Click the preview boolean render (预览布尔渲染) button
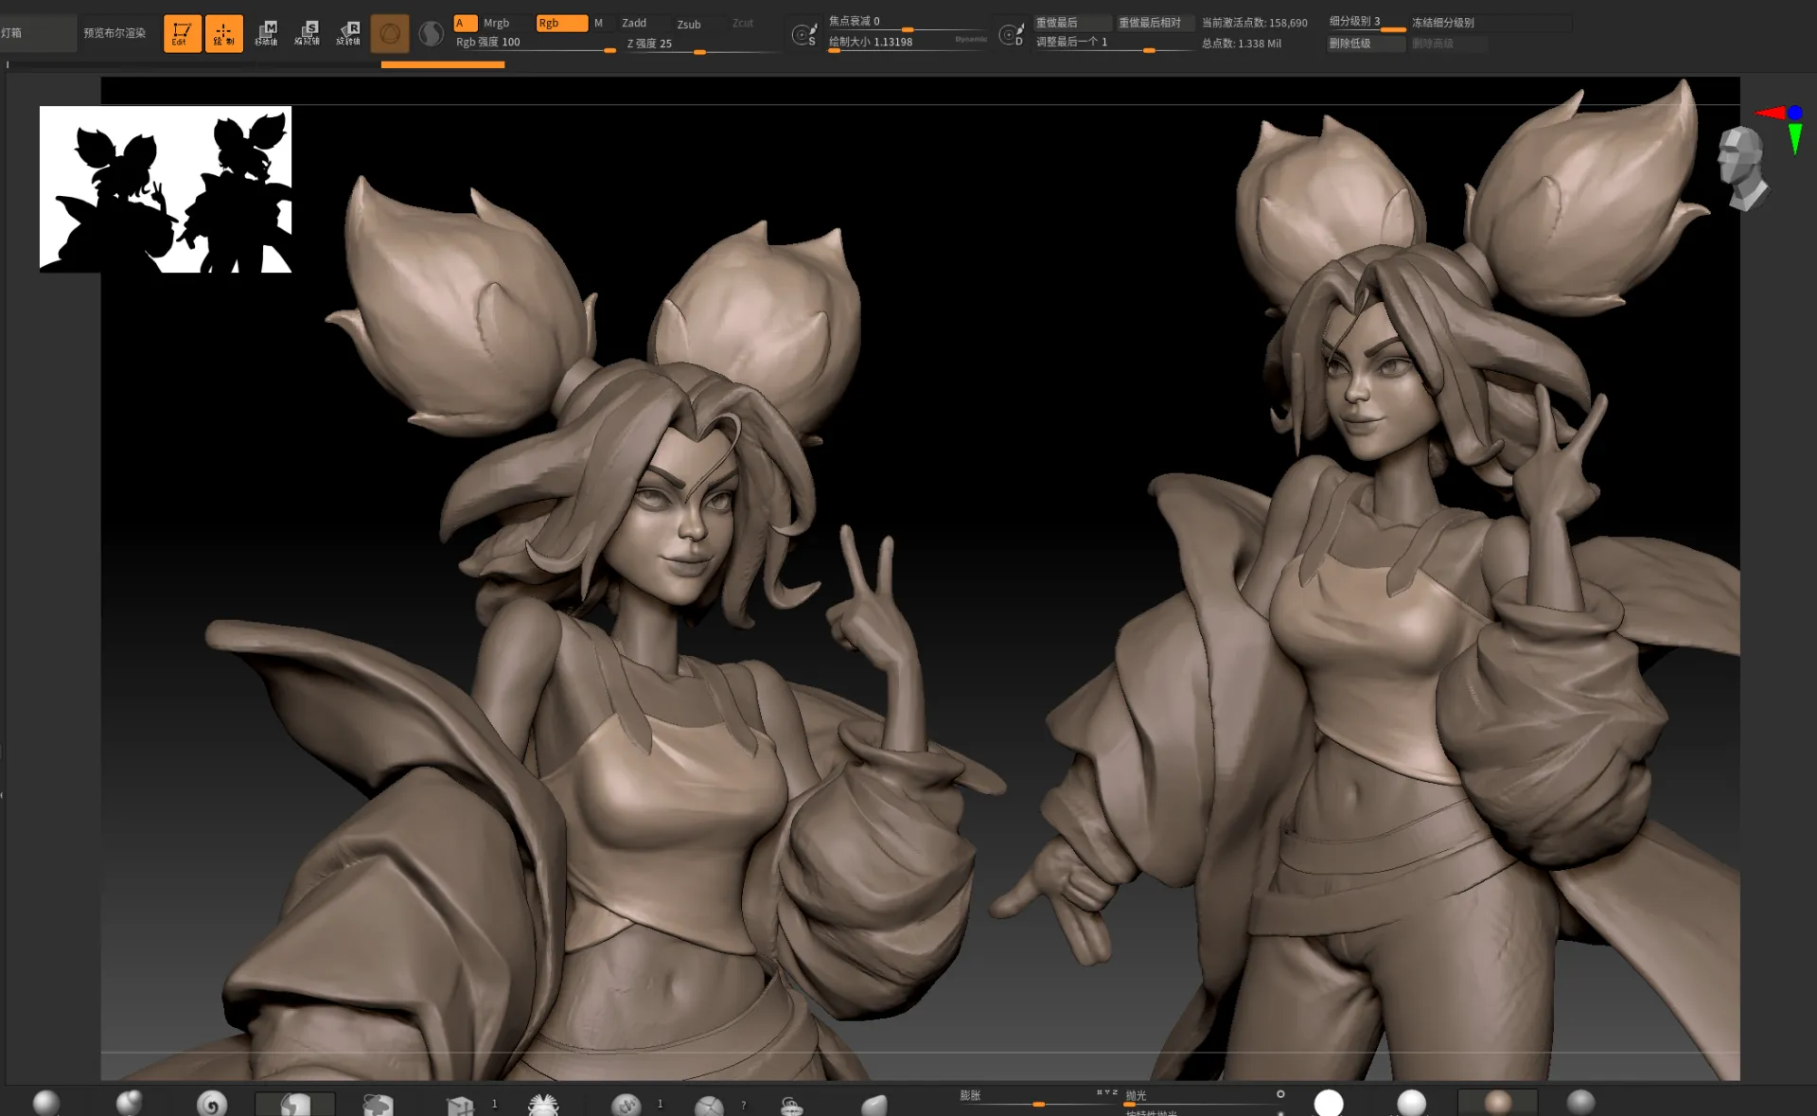Image resolution: width=1817 pixels, height=1116 pixels. 115,32
